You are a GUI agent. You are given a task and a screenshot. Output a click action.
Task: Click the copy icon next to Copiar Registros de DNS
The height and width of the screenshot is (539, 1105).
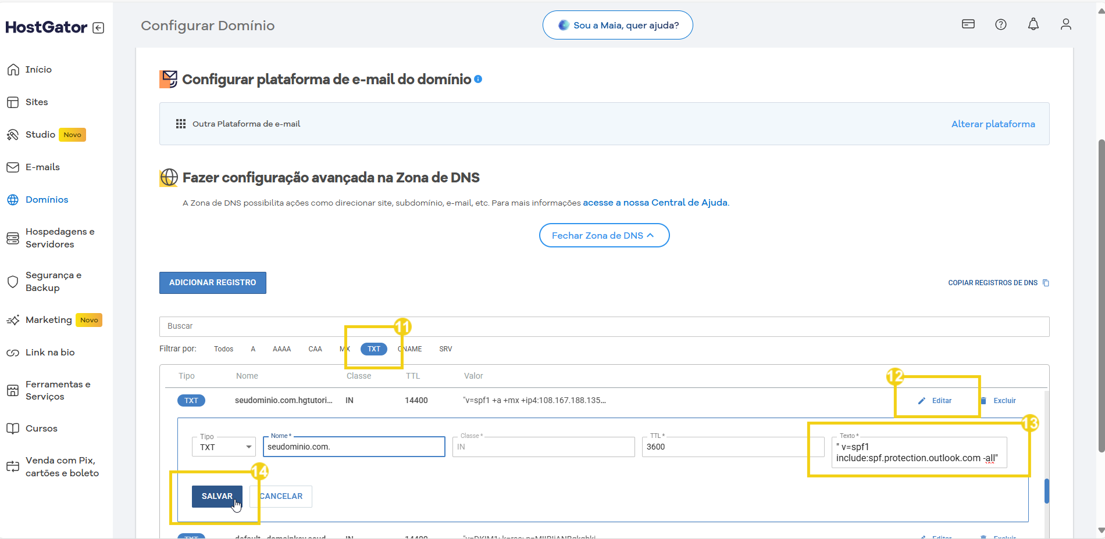point(1046,283)
